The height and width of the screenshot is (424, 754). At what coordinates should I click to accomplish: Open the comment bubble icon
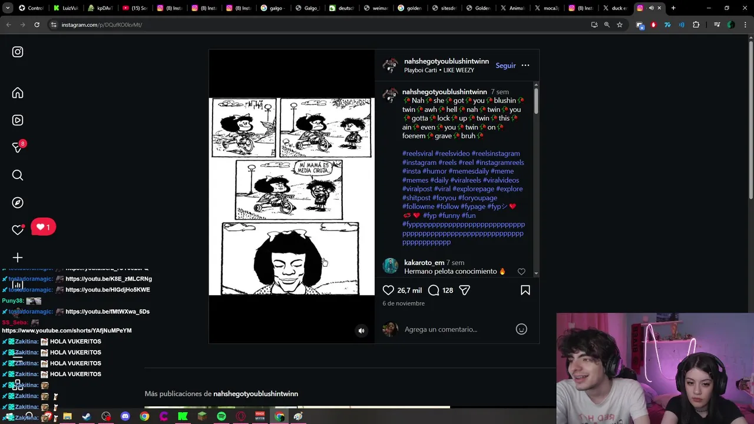[x=434, y=290]
